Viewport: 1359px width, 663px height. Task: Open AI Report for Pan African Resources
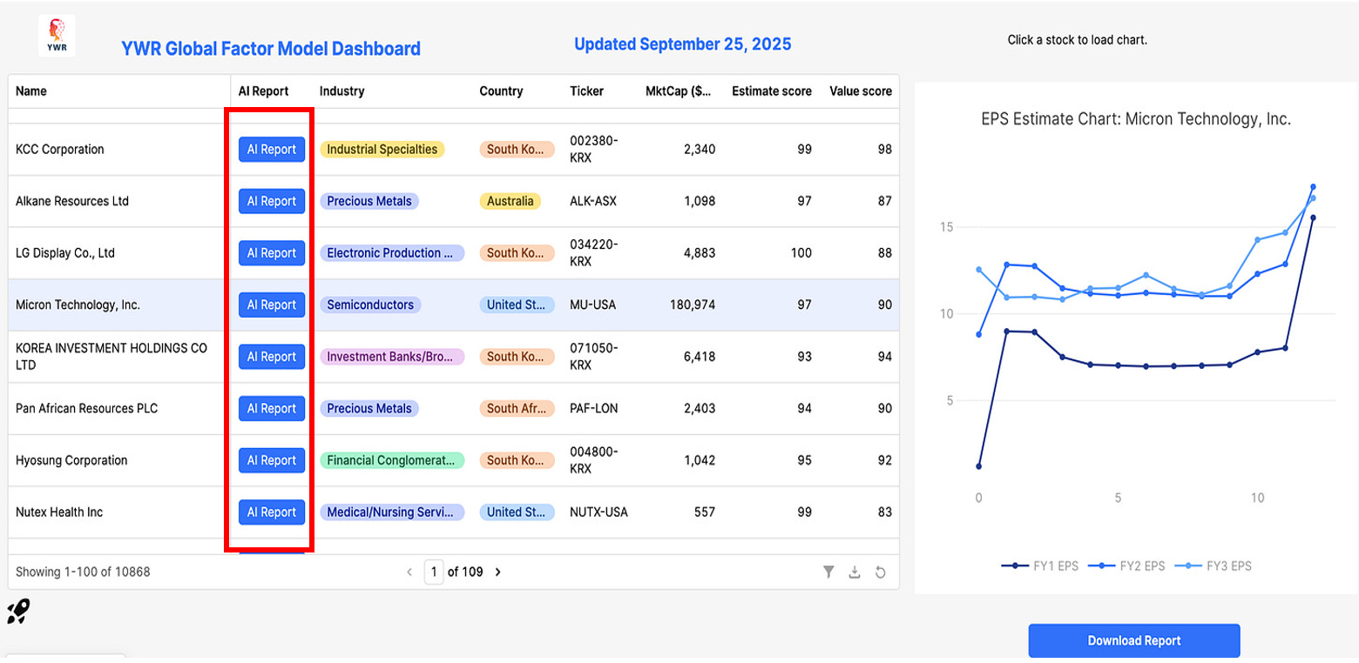coord(272,408)
